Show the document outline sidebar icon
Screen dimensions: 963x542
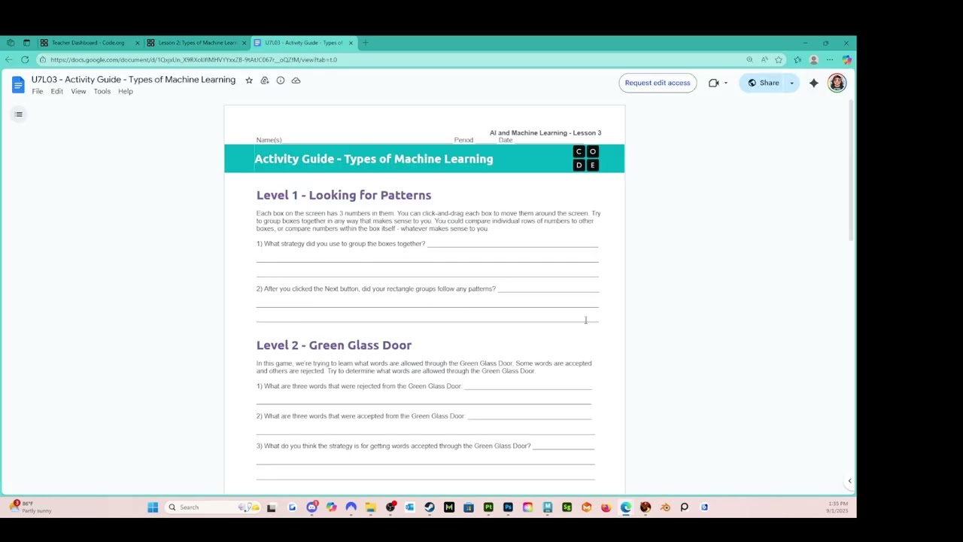coord(19,114)
